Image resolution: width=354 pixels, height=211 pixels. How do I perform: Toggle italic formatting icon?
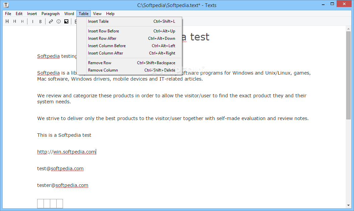tap(33, 22)
